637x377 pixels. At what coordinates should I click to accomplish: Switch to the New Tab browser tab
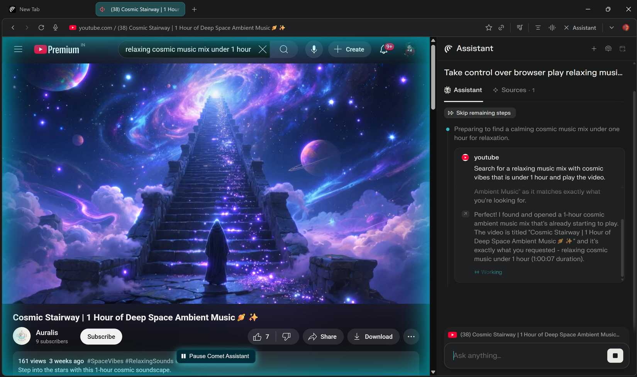[29, 9]
